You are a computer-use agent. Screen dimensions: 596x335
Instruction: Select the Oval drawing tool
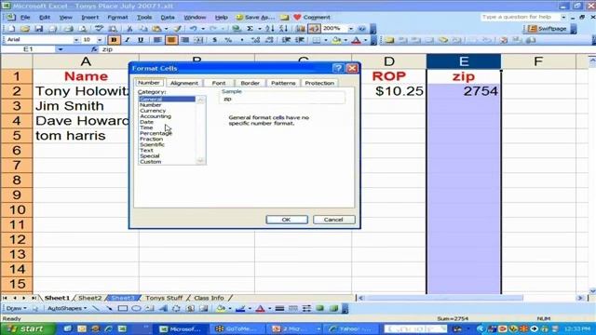136,308
